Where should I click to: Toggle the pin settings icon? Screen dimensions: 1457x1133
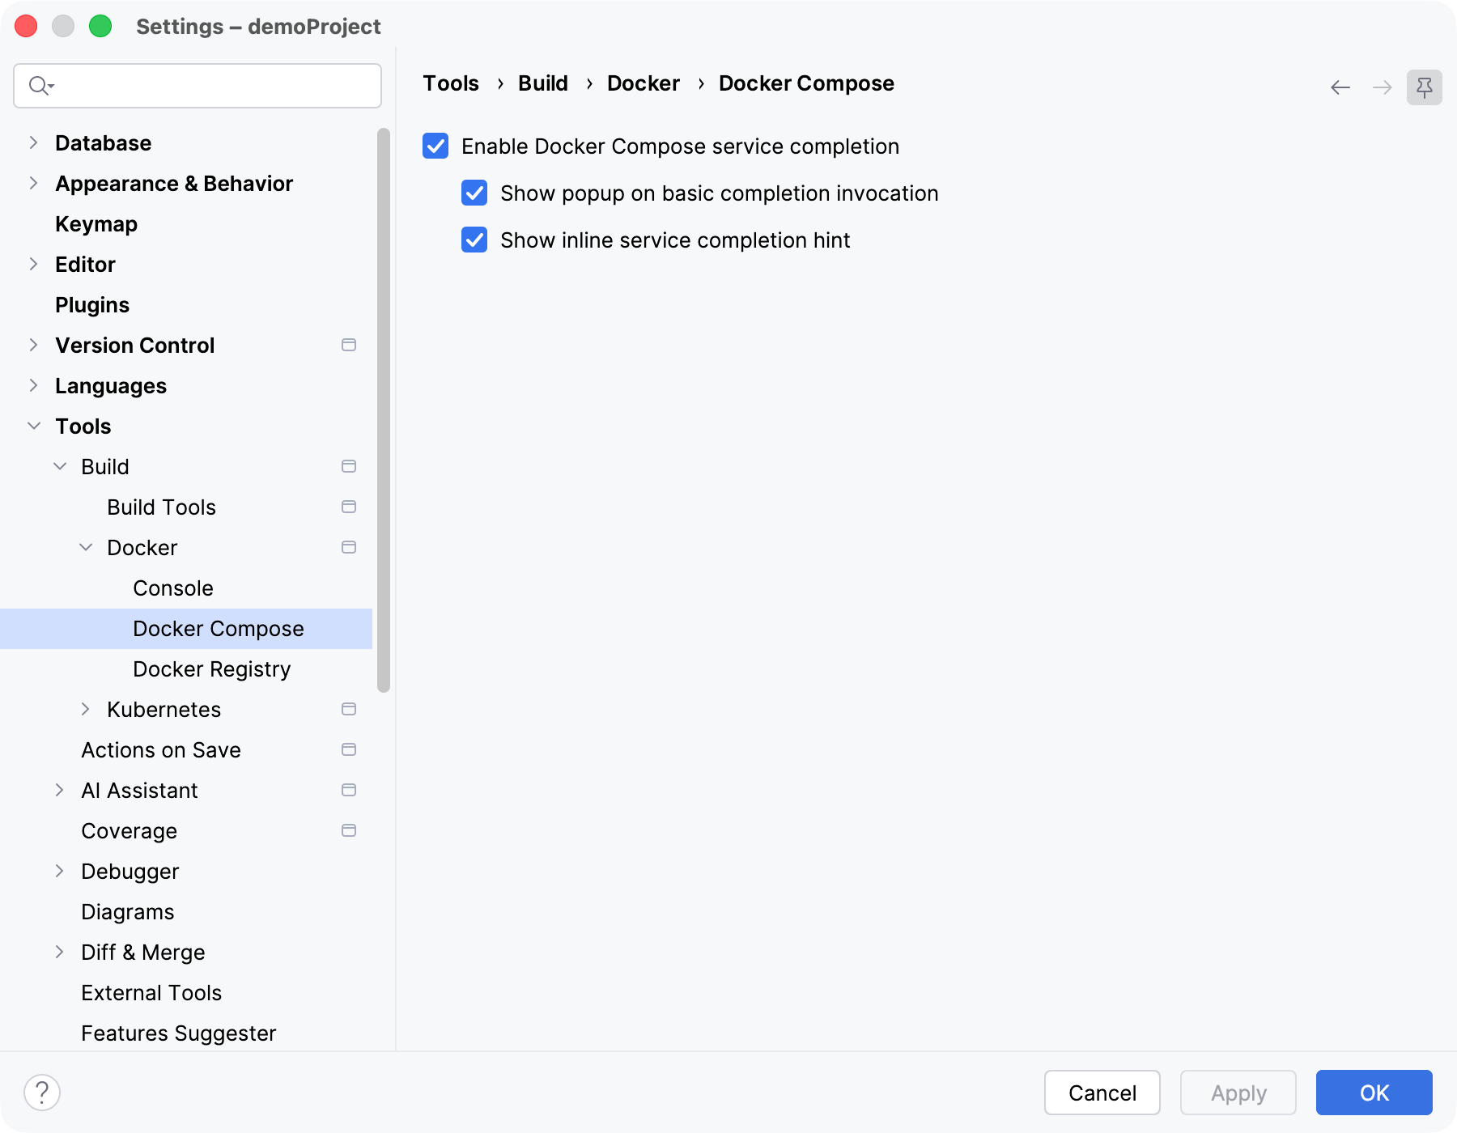[1425, 87]
